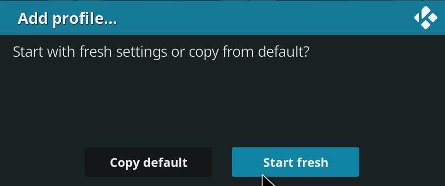Copy settings from the default profile

(148, 162)
